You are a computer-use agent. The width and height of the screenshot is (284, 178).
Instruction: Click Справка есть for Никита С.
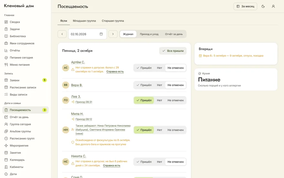coord(112,165)
